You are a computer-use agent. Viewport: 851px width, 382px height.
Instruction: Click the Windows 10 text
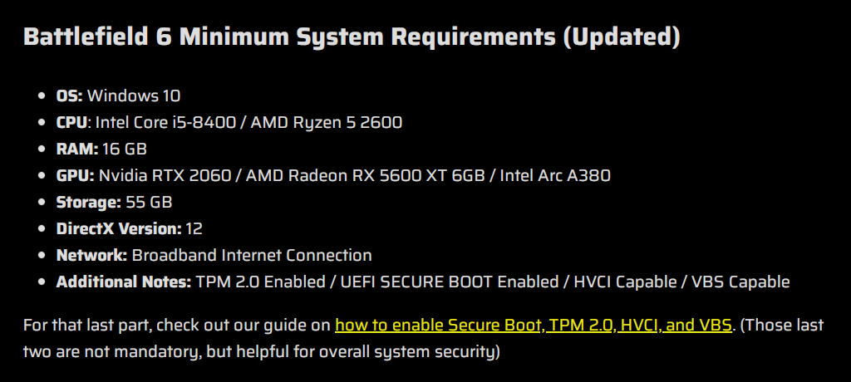(134, 95)
